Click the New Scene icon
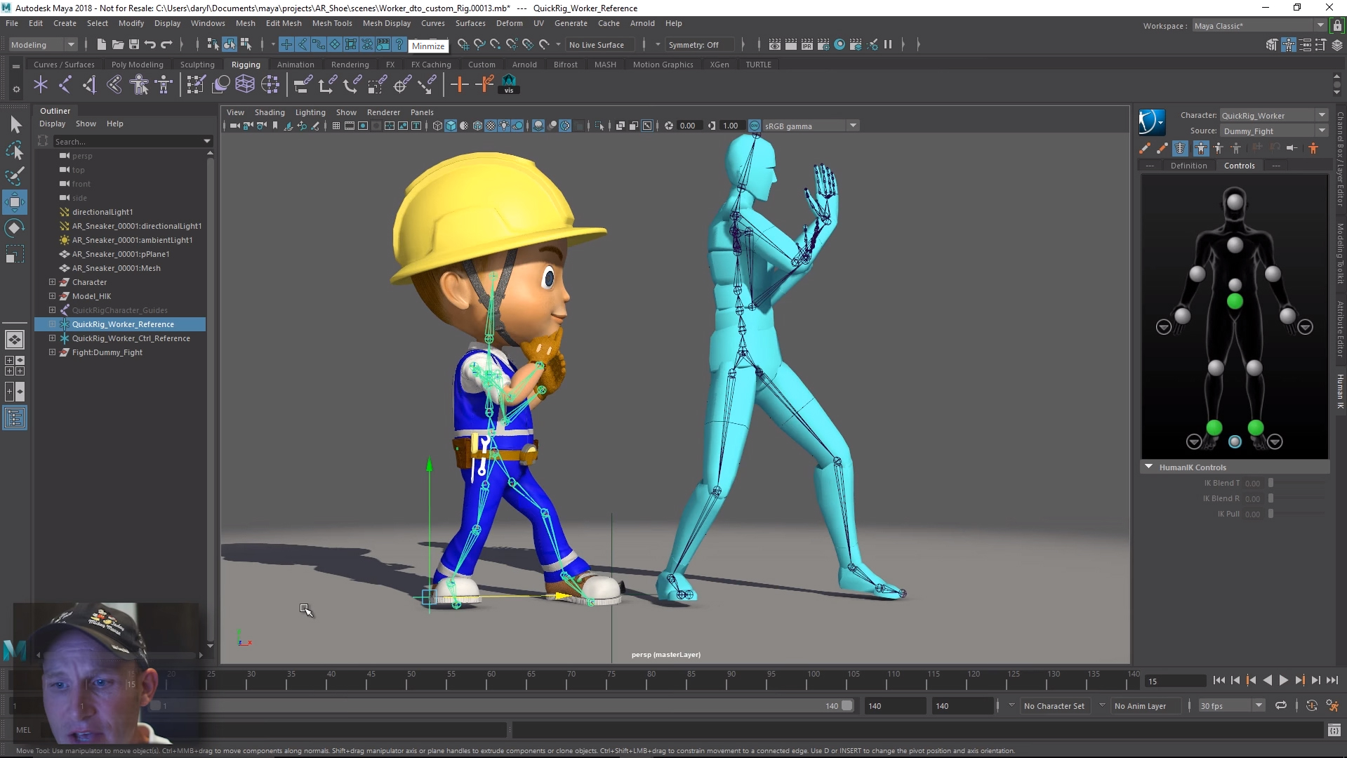This screenshot has height=758, width=1347. click(x=101, y=45)
